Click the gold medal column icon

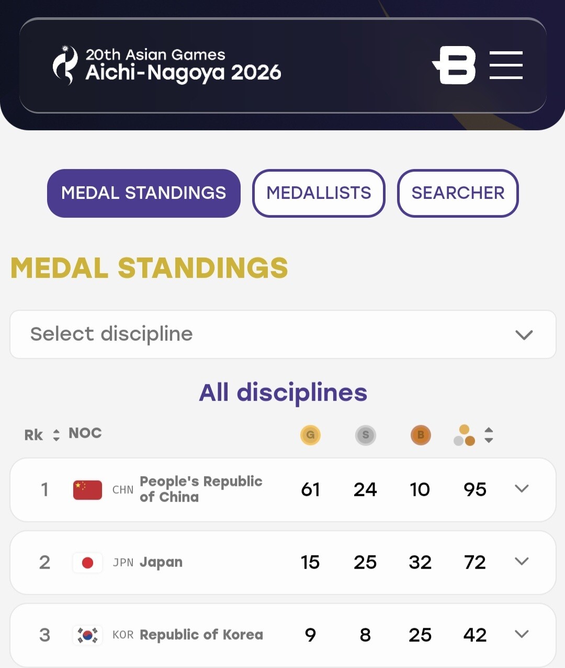(x=310, y=435)
